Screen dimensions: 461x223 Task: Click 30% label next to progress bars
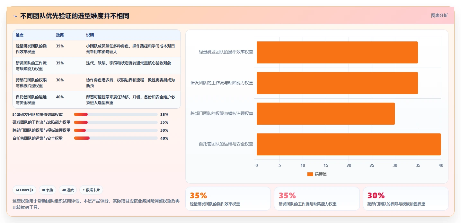coord(164,130)
